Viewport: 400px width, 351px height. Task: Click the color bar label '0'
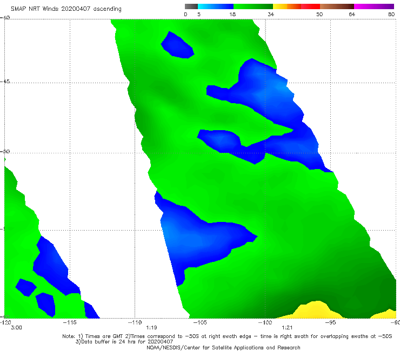[x=185, y=14]
